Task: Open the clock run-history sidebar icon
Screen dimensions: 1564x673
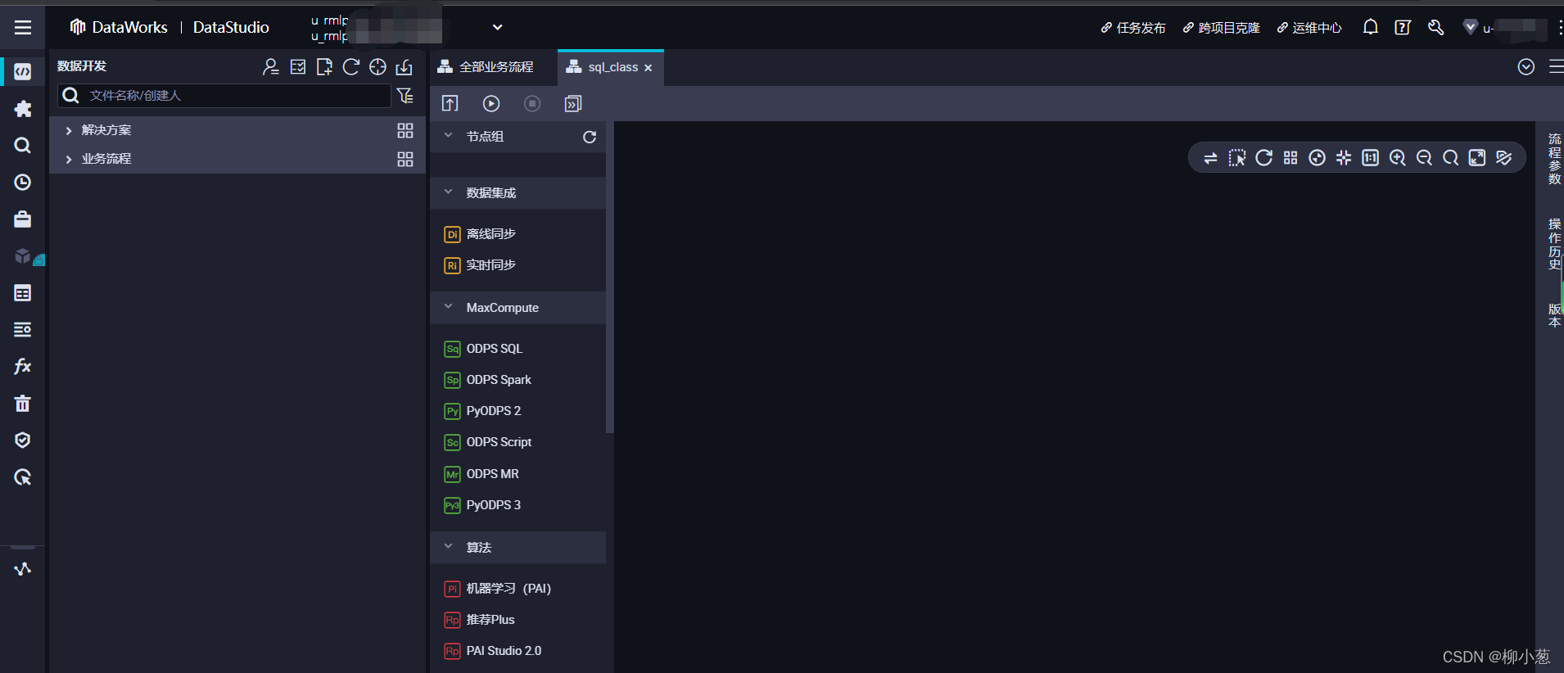Action: (x=23, y=183)
